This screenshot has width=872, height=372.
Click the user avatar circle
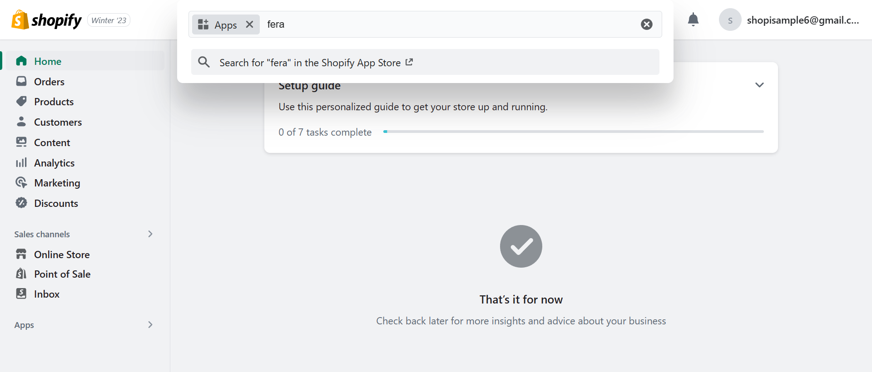click(730, 20)
